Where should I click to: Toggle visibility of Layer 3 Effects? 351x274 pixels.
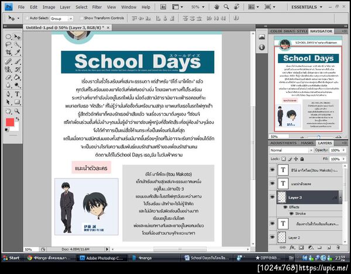(x=285, y=207)
